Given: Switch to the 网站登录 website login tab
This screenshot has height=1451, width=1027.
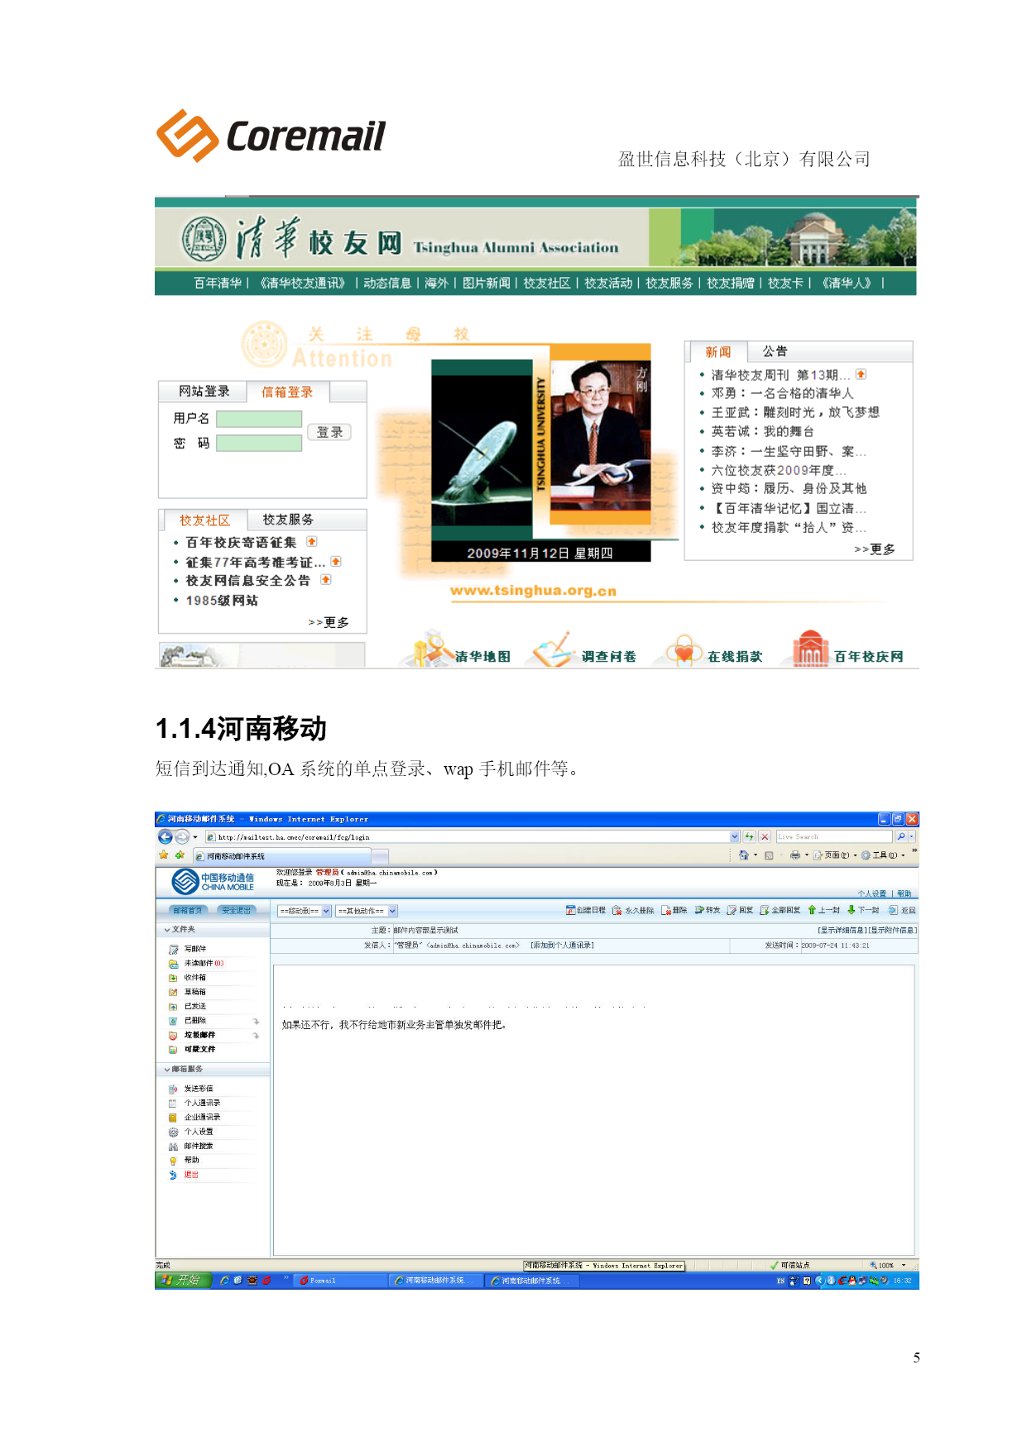Looking at the screenshot, I should [204, 391].
